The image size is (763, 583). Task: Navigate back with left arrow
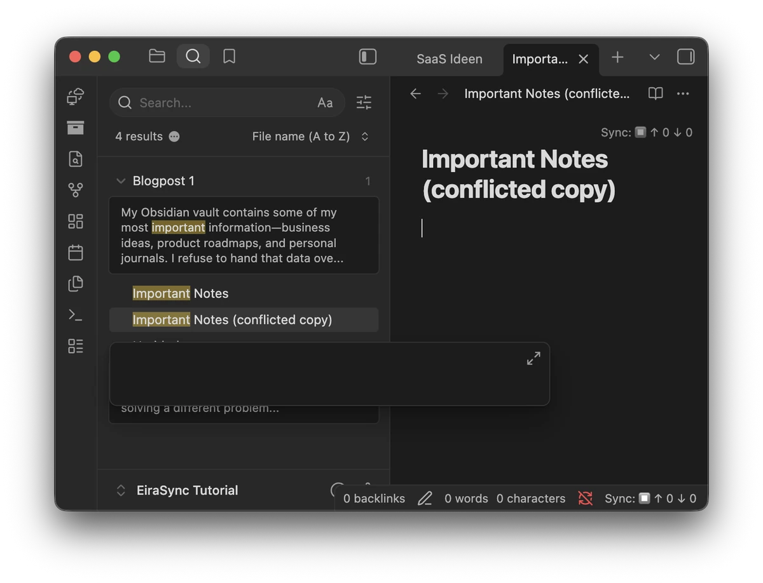coord(415,94)
